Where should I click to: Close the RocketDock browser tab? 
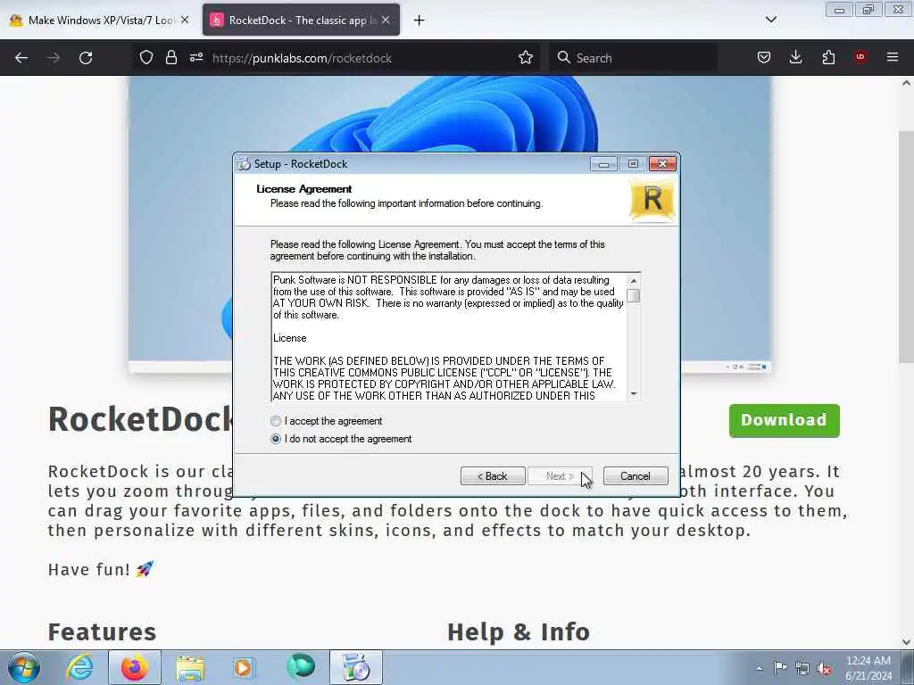tap(386, 20)
